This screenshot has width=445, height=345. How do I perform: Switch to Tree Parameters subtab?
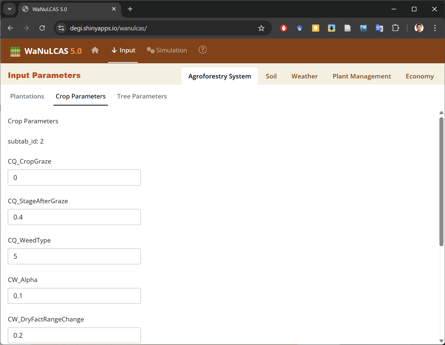(x=142, y=96)
